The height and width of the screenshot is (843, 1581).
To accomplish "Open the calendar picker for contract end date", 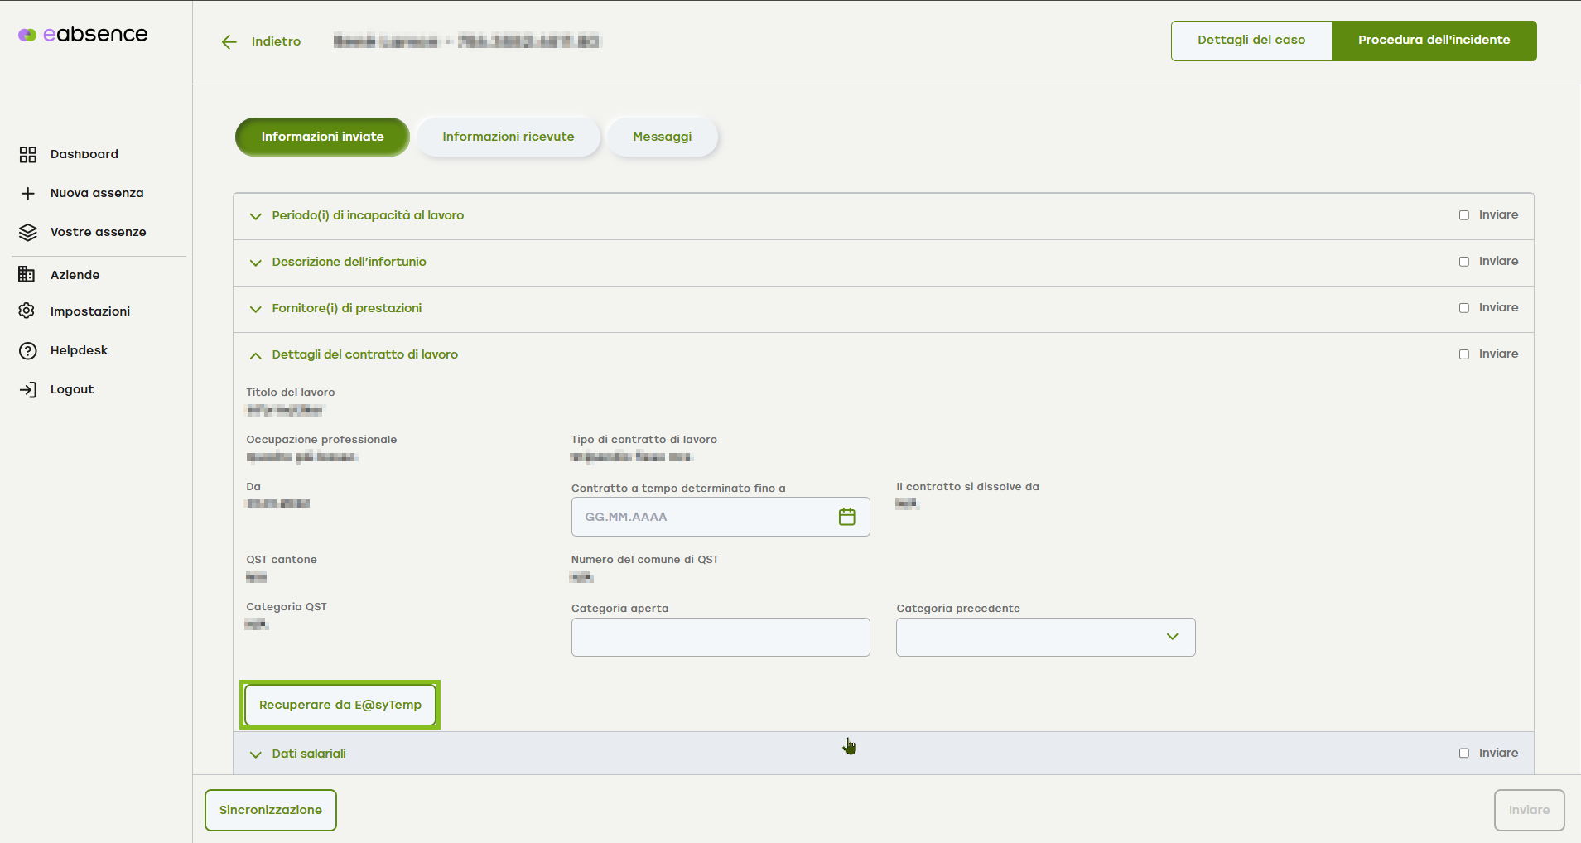I will pyautogui.click(x=846, y=517).
